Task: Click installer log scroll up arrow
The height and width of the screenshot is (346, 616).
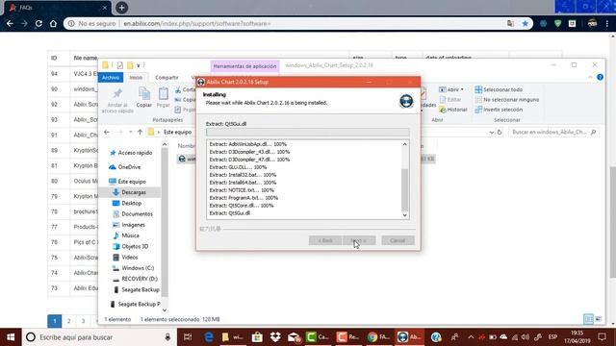Action: [404, 144]
